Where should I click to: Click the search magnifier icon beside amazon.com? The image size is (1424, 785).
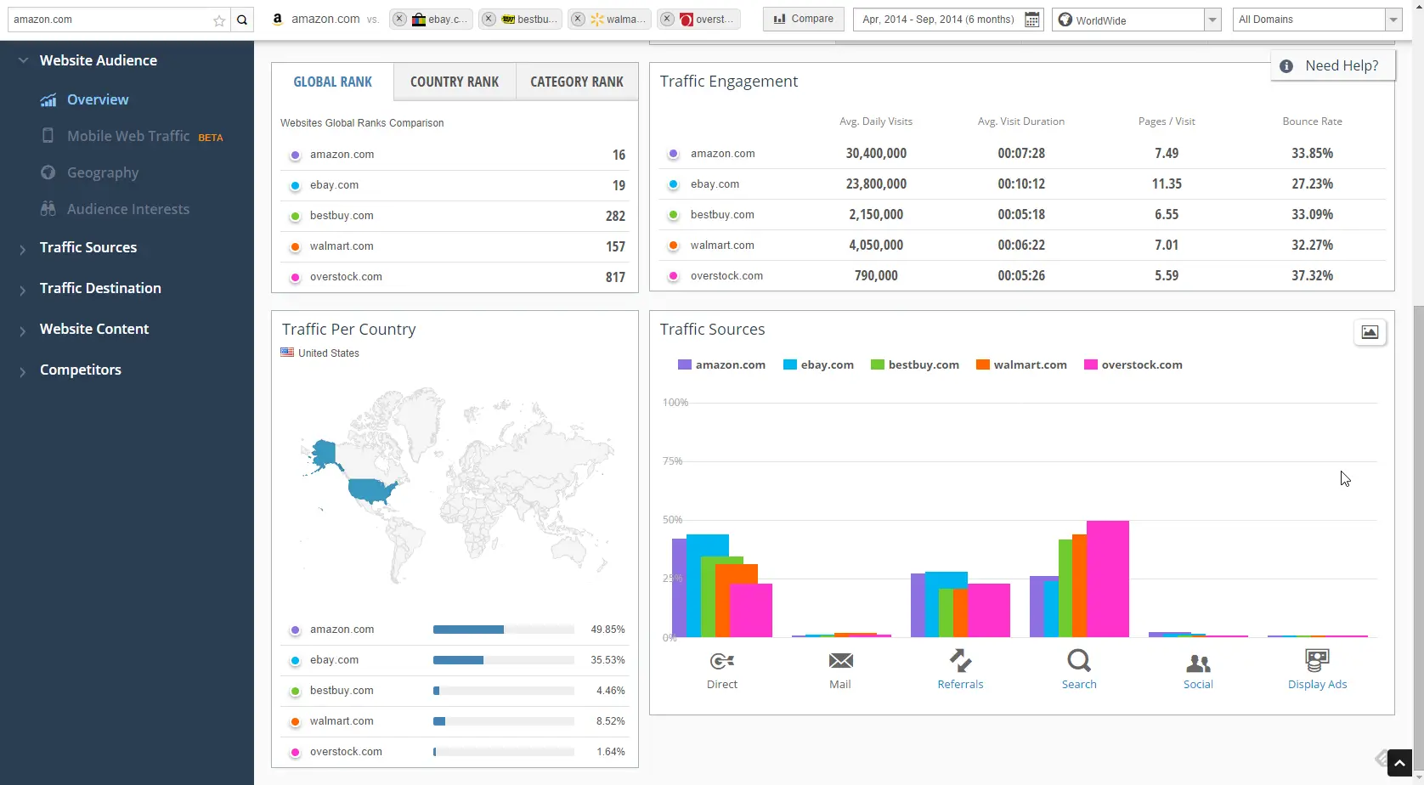pyautogui.click(x=242, y=20)
